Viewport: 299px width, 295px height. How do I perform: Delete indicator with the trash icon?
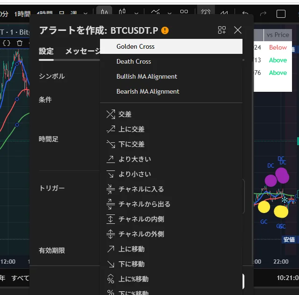(x=20, y=43)
